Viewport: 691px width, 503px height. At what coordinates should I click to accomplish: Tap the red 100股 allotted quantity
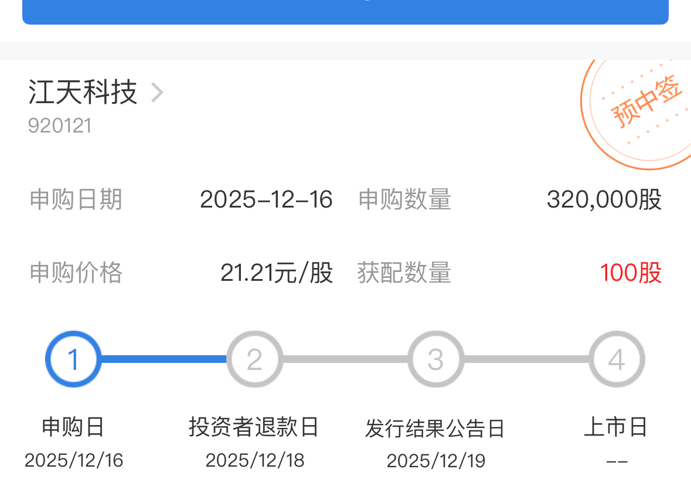[631, 273]
